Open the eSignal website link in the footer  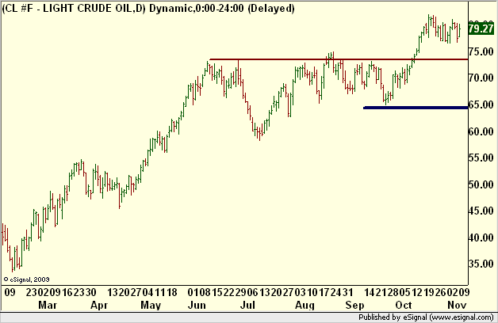[x=462, y=317]
